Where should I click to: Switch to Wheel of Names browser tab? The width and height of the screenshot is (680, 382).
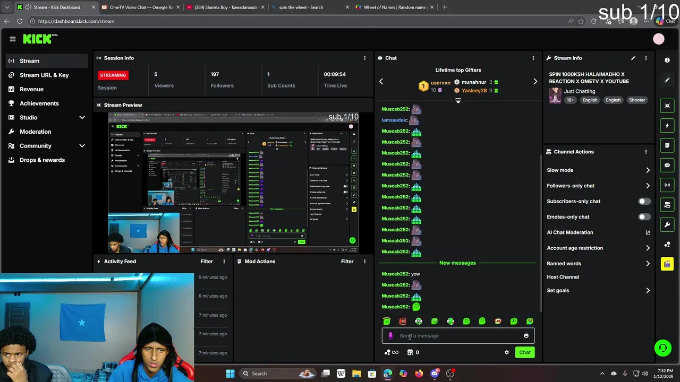pos(395,7)
